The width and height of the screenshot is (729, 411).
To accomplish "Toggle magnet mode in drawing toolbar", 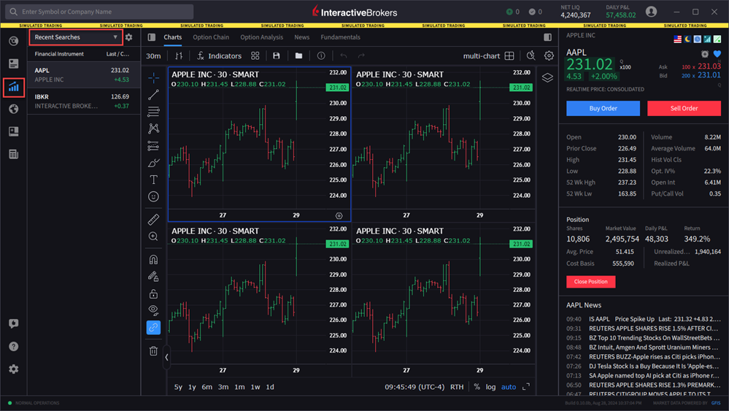I will click(153, 259).
